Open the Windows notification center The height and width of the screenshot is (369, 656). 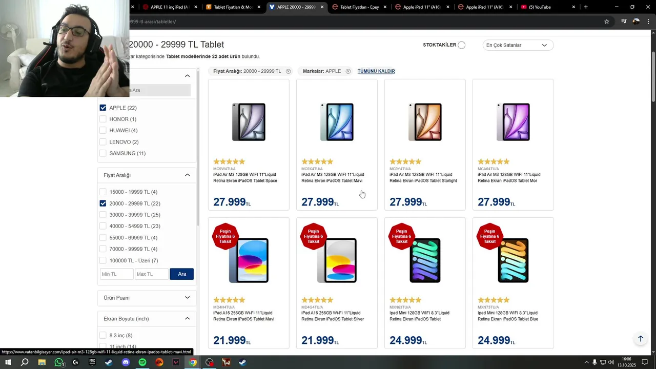point(645,362)
